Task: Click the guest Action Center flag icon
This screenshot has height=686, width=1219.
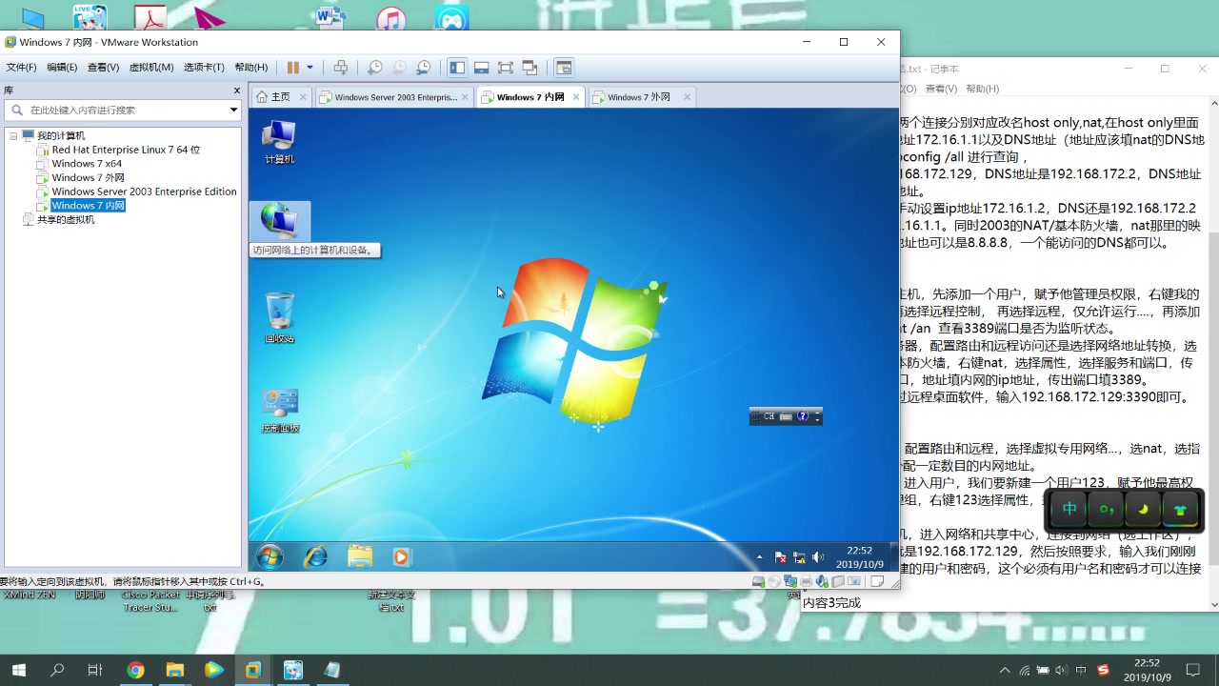Action: pos(781,557)
